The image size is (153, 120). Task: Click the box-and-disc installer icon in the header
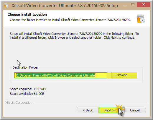141,19
